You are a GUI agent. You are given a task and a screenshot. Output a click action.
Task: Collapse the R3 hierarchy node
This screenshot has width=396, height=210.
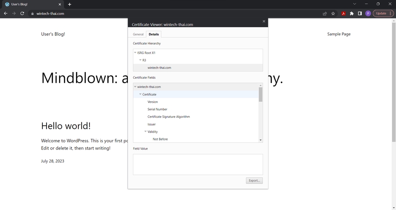pos(140,60)
